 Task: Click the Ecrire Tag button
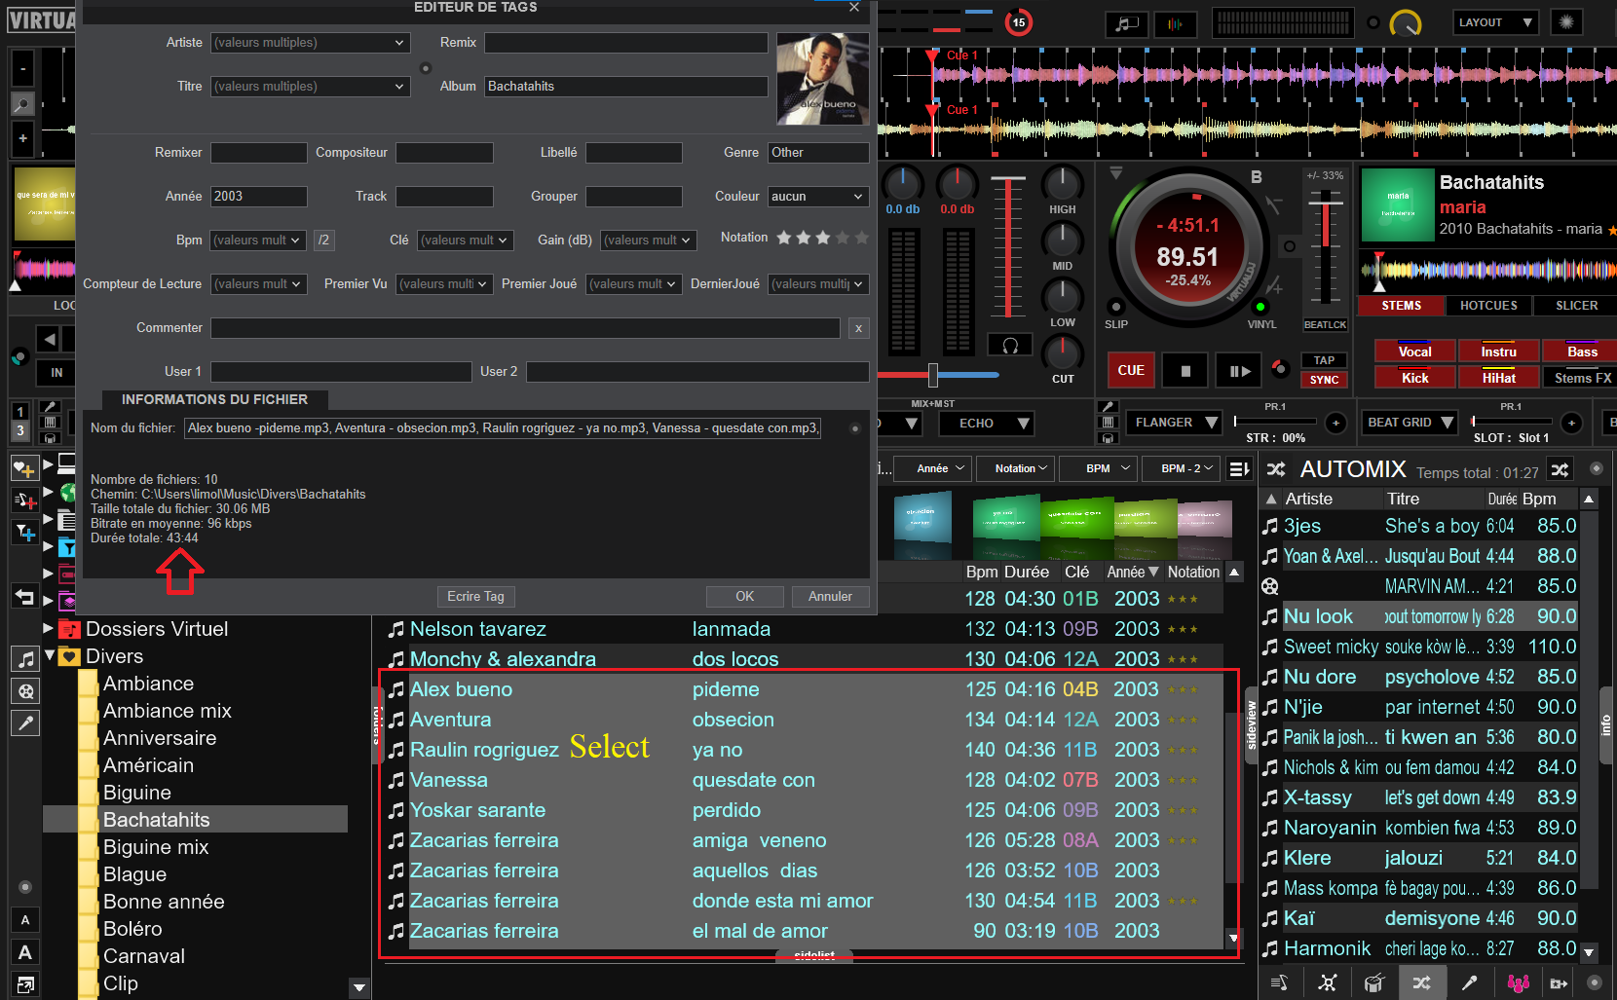[x=475, y=597]
